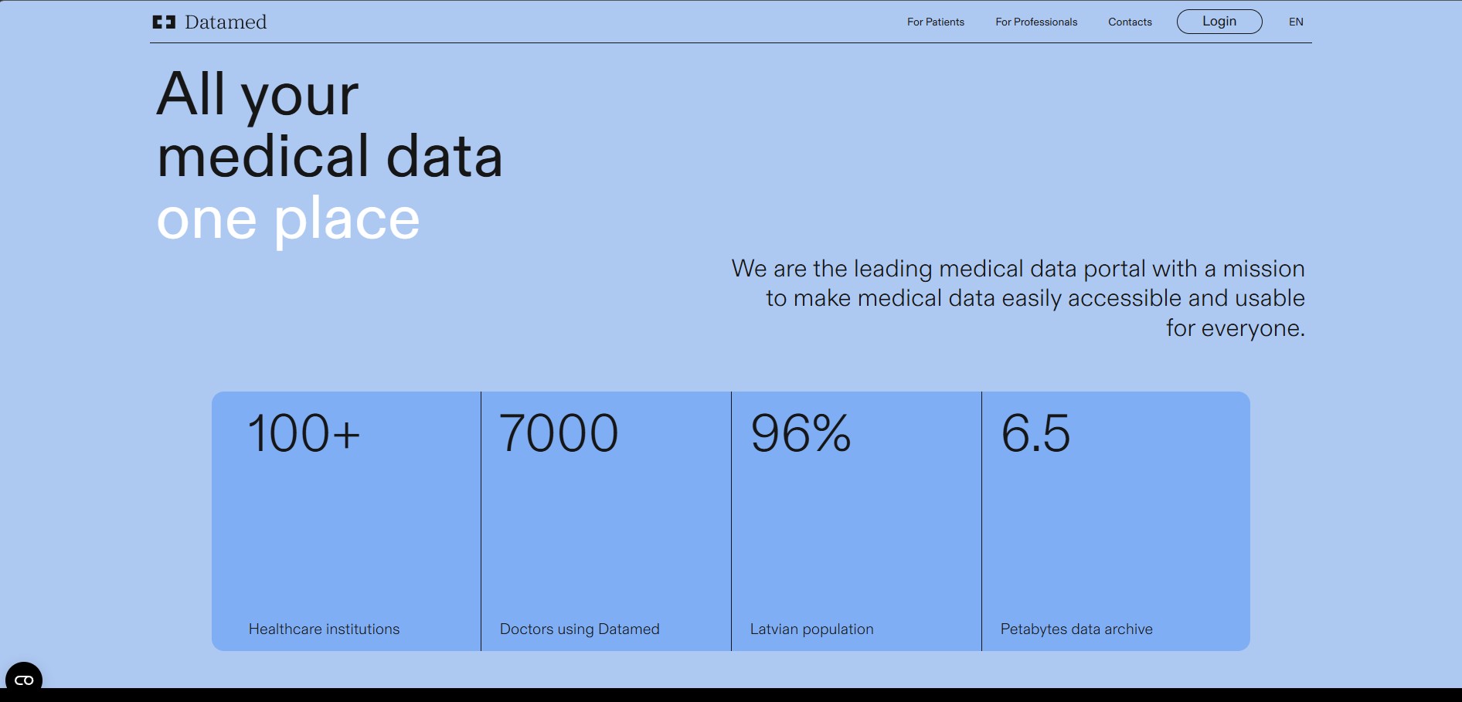Viewport: 1462px width, 702px height.
Task: Click the 'medical data' headline line
Action: [330, 157]
